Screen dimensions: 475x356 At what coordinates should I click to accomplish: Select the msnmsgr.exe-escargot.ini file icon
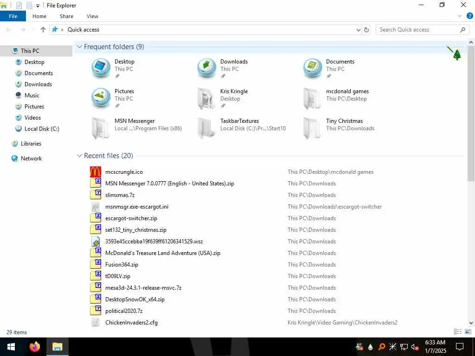click(x=96, y=207)
